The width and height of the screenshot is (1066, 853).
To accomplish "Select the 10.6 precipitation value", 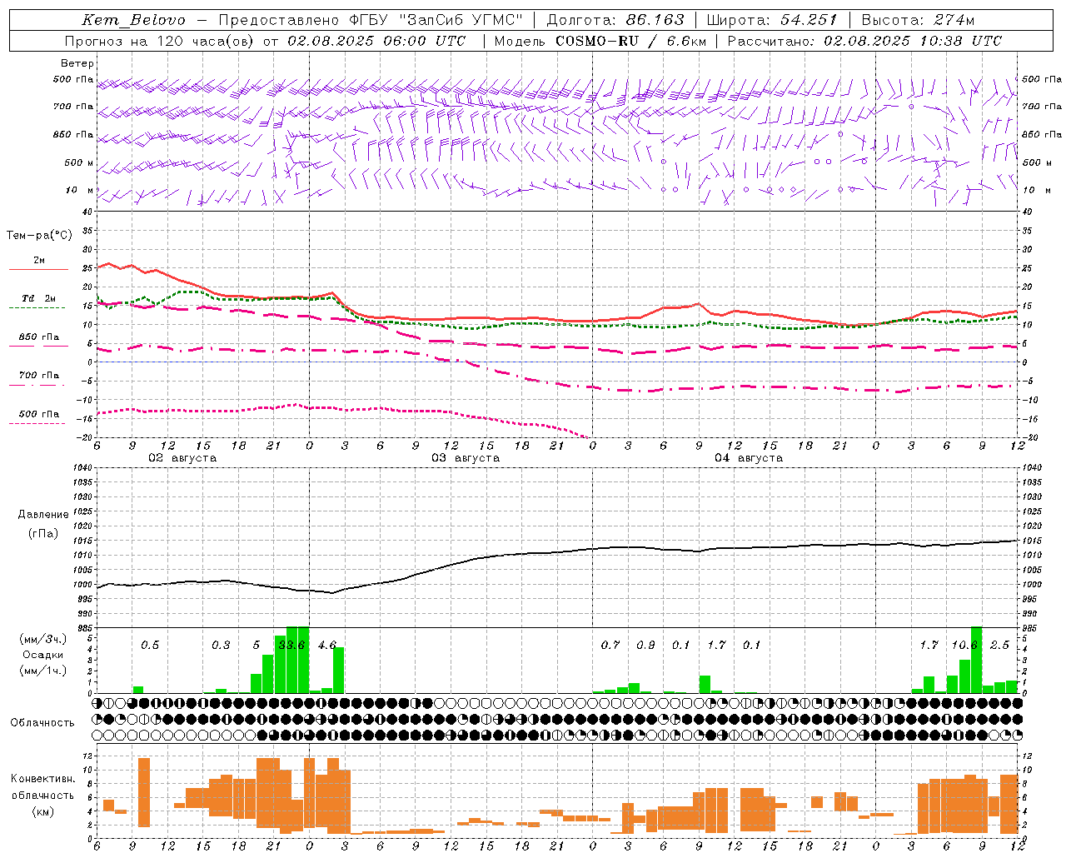I will (964, 645).
